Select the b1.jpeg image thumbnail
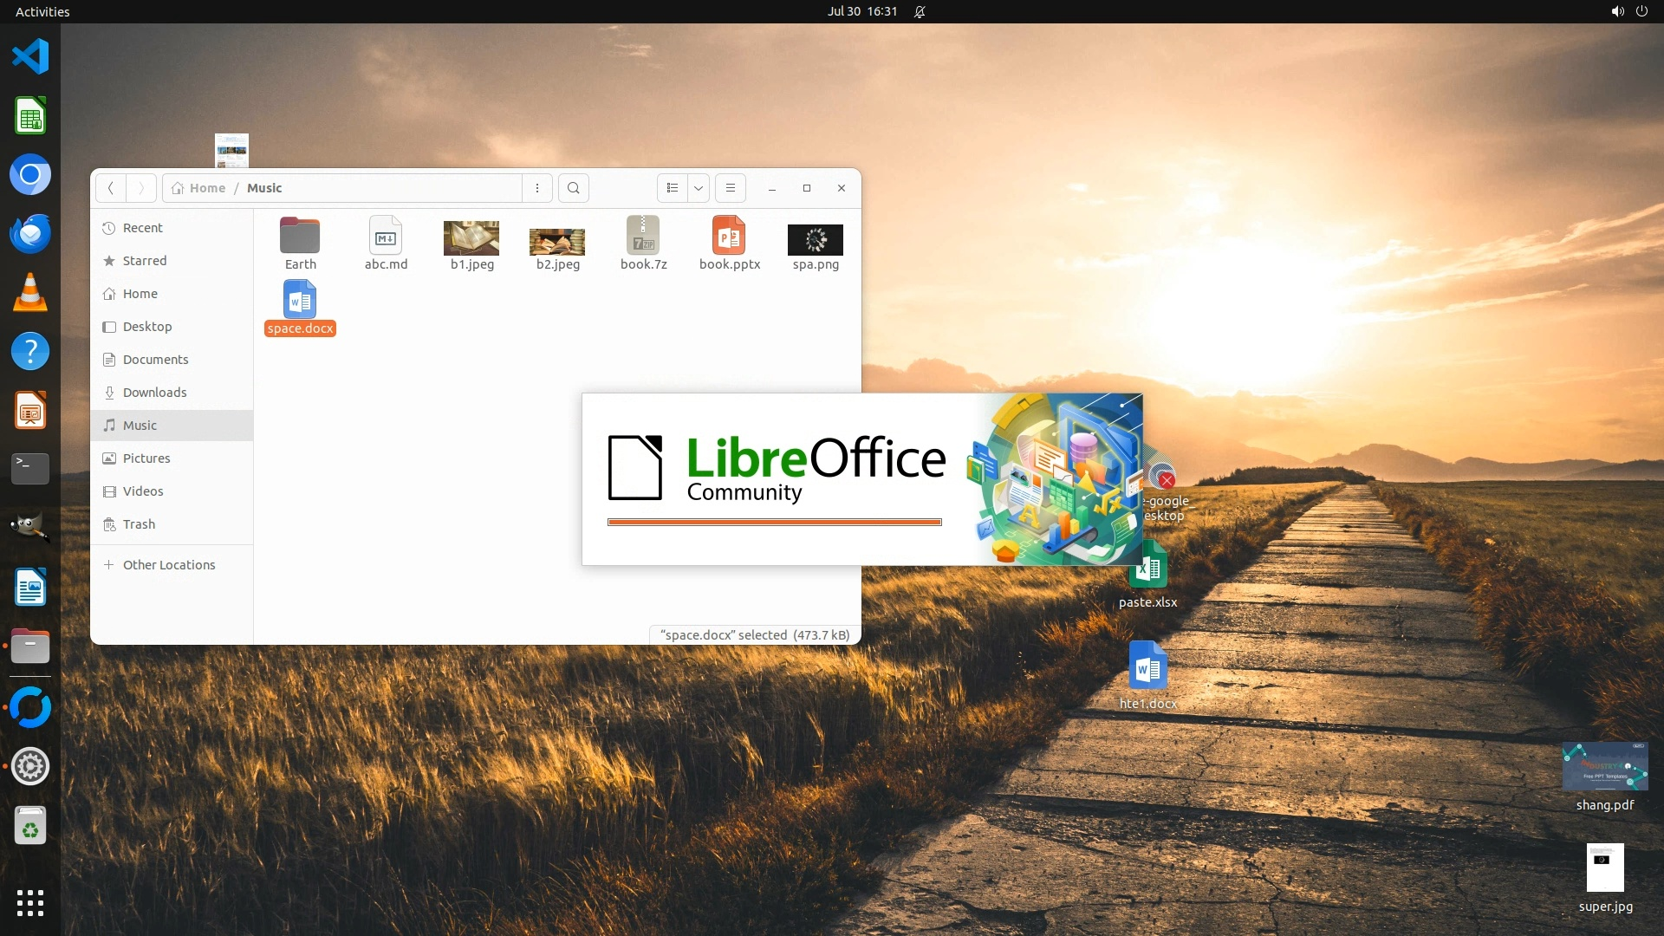Viewport: 1664px width, 936px height. pyautogui.click(x=471, y=238)
